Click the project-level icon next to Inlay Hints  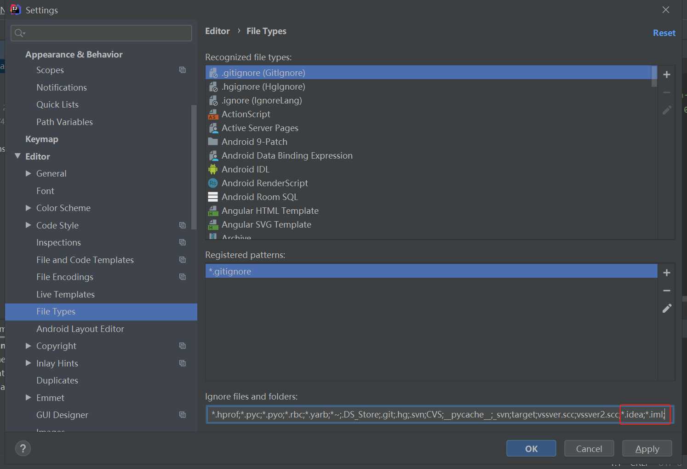click(x=183, y=363)
